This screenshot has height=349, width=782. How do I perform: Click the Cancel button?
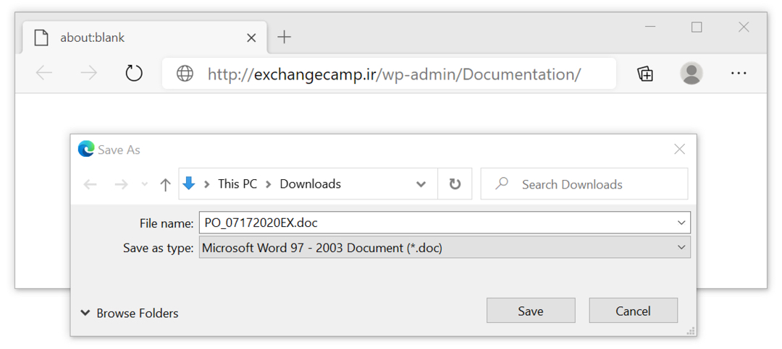(634, 311)
